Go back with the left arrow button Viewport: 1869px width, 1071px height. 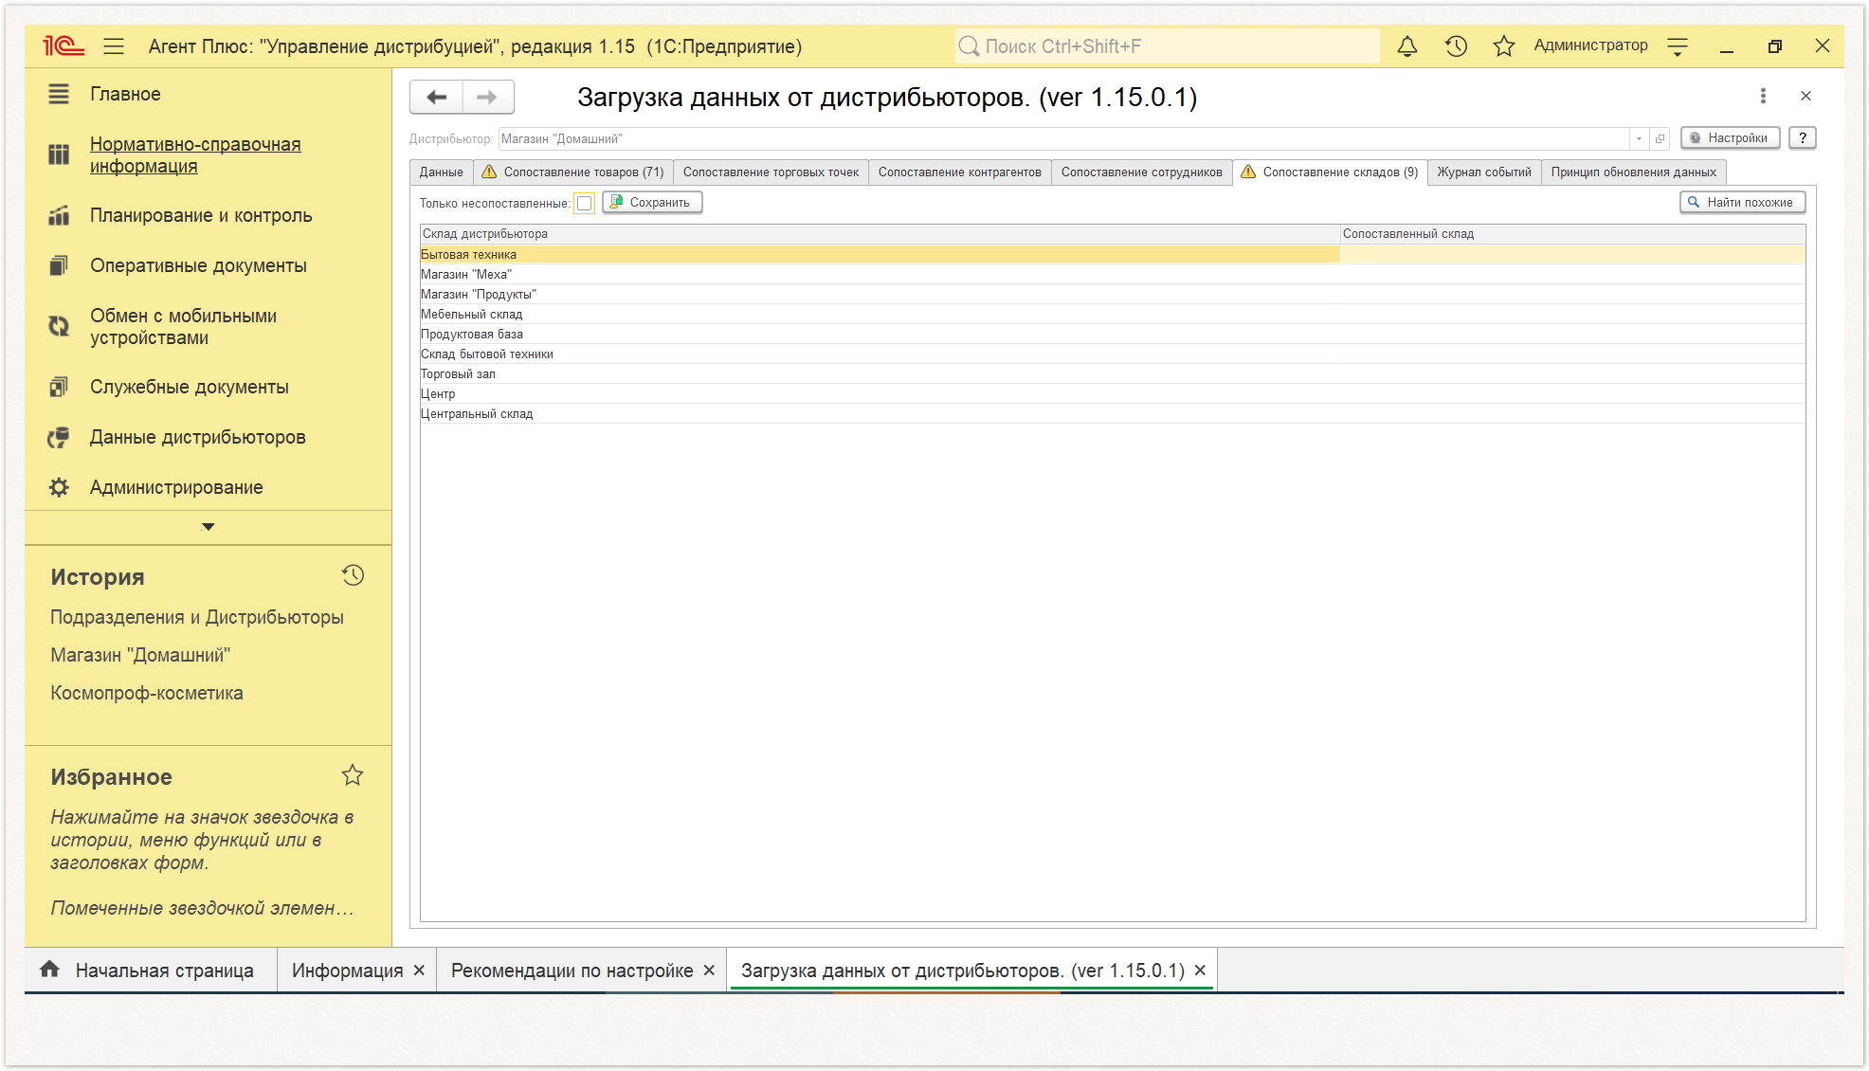coord(437,97)
